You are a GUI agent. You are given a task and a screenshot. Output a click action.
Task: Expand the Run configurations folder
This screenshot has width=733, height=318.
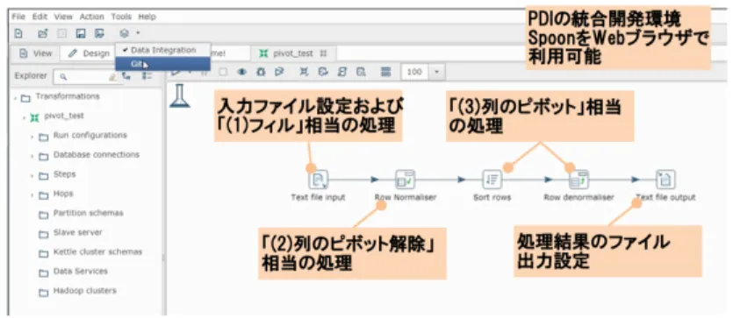click(32, 137)
